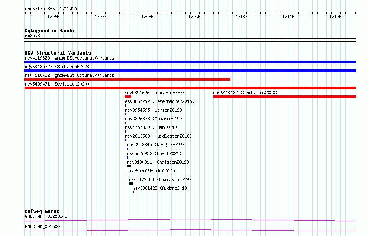Open nsv3180811 Chaisson2019 variant label
Viewport: 368px width, 236px height.
point(158,162)
